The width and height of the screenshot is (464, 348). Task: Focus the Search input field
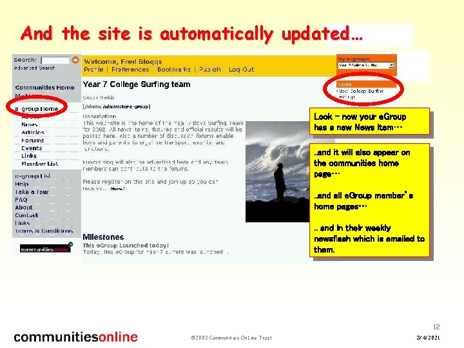click(55, 61)
